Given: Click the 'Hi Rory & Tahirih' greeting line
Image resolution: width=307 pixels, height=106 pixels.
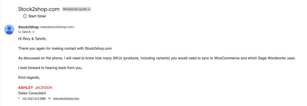Looking at the screenshot, I should pos(32,39).
